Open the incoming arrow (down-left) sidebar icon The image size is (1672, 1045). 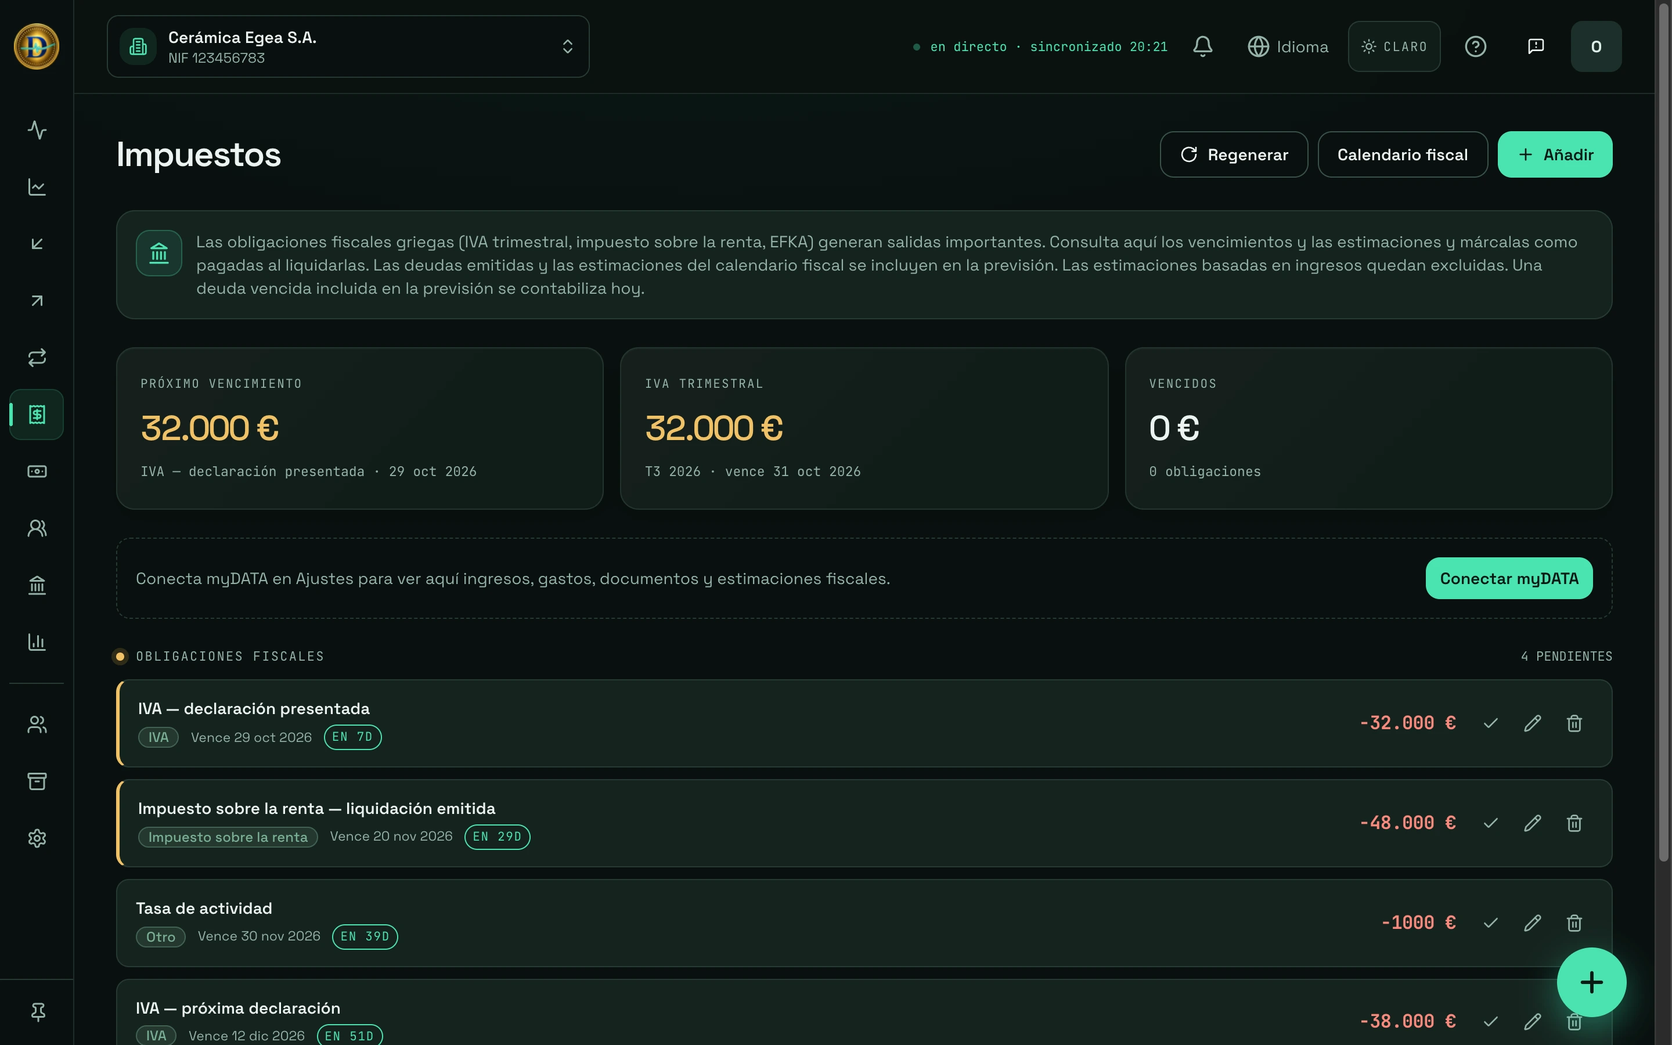click(x=37, y=244)
